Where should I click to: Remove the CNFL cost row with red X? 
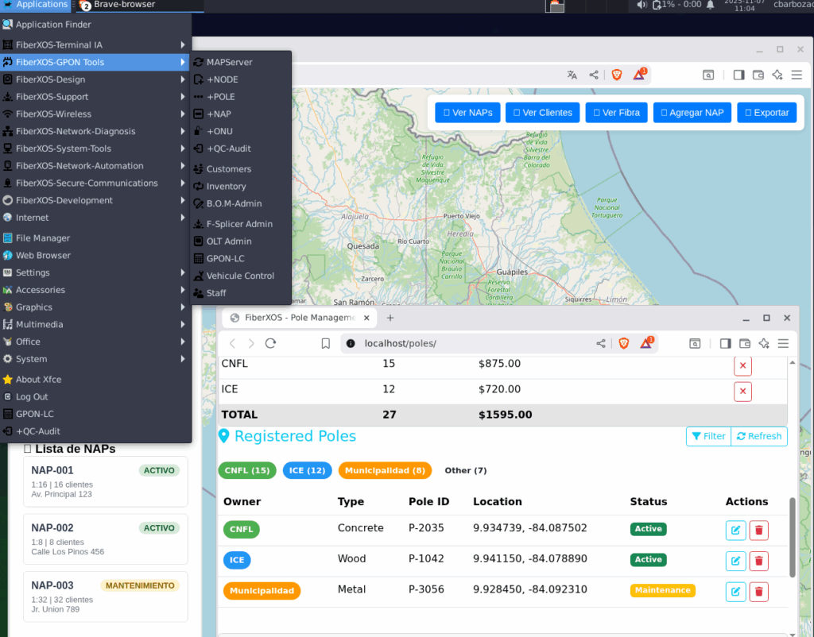click(x=742, y=366)
